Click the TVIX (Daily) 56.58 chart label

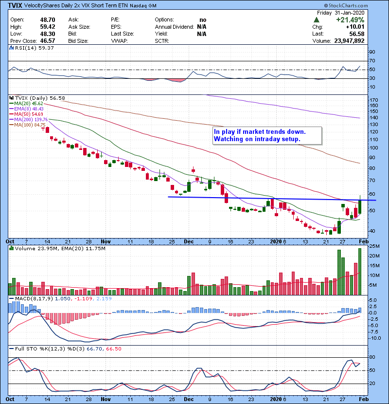click(40, 98)
